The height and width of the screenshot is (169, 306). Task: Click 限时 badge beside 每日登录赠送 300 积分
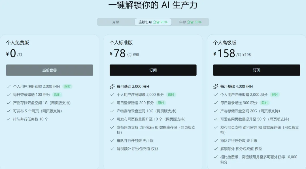[264, 103]
